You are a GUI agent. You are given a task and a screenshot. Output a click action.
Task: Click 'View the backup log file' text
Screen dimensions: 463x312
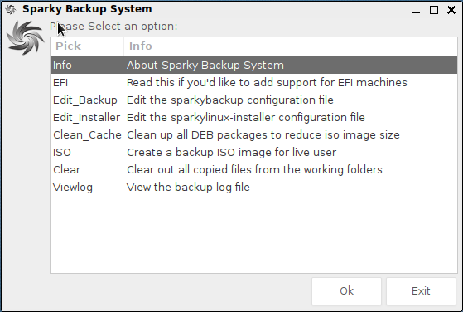click(x=188, y=188)
